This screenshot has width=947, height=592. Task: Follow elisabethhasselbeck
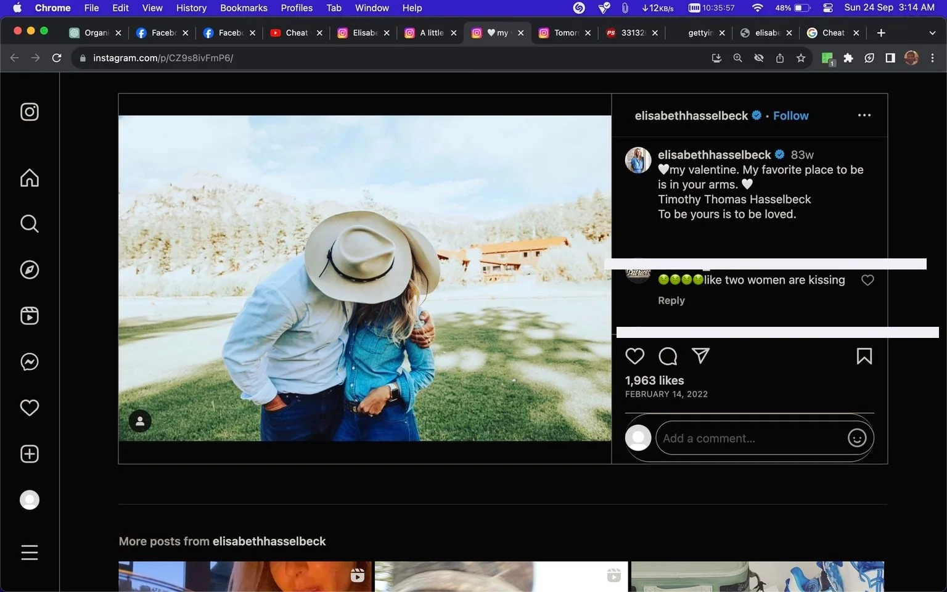tap(790, 115)
